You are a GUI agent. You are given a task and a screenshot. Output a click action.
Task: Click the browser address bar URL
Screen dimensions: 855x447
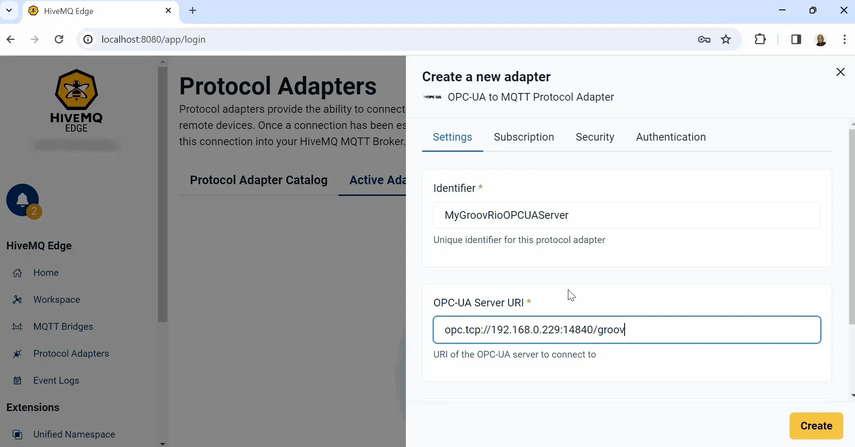coord(153,40)
